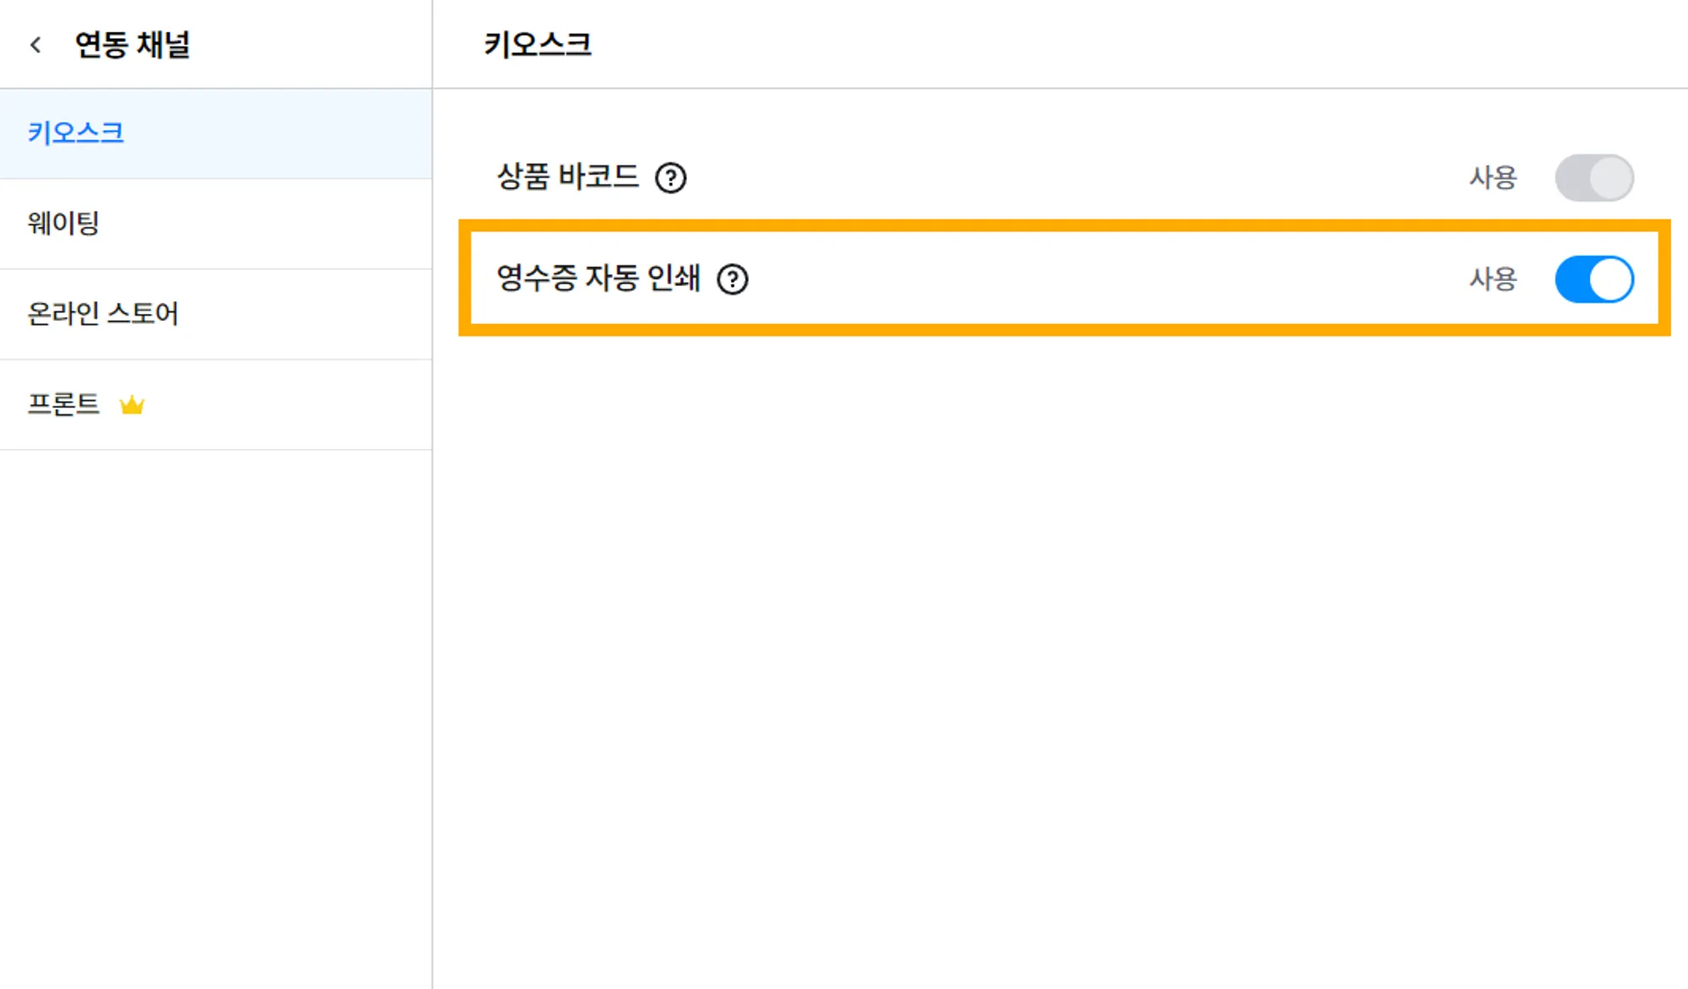The image size is (1688, 989).
Task: Click the orange highlight frame around receipt setting
Action: (x=1063, y=225)
